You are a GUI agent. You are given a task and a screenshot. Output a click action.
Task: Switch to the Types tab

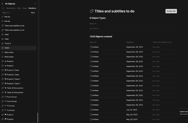tap(25, 8)
